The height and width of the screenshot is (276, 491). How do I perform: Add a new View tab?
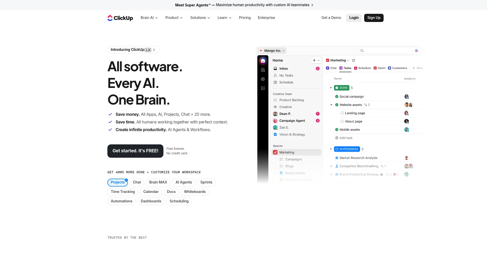(x=418, y=68)
